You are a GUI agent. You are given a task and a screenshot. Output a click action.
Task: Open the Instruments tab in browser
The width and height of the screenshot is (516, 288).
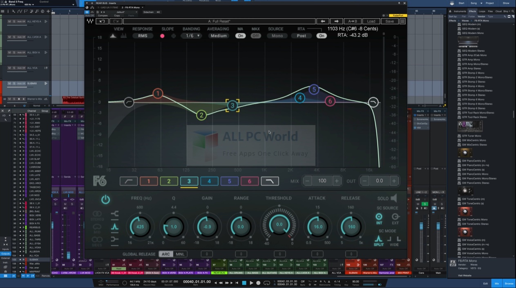(x=460, y=11)
